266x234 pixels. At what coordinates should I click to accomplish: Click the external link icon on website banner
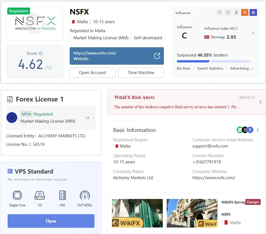[x=157, y=56]
